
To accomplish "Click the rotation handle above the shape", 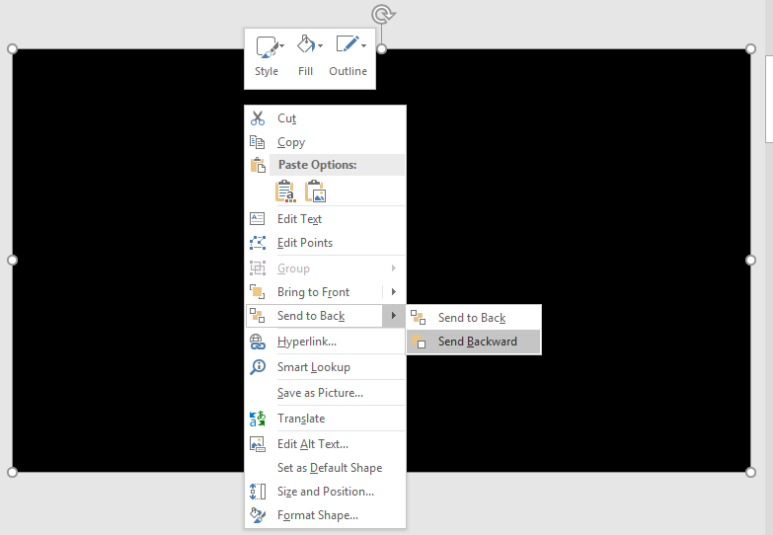I will (383, 14).
